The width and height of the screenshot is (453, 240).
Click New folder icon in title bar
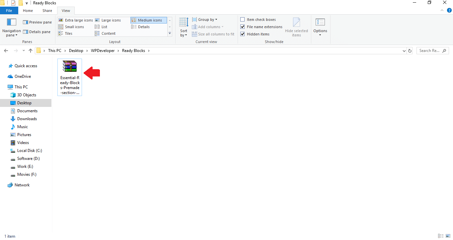(21, 3)
